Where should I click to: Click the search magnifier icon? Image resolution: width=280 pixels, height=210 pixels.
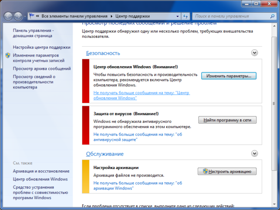pos(272,16)
